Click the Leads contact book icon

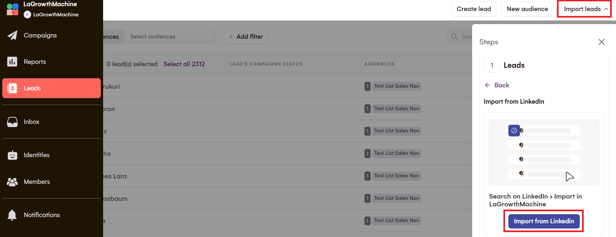[x=12, y=88]
